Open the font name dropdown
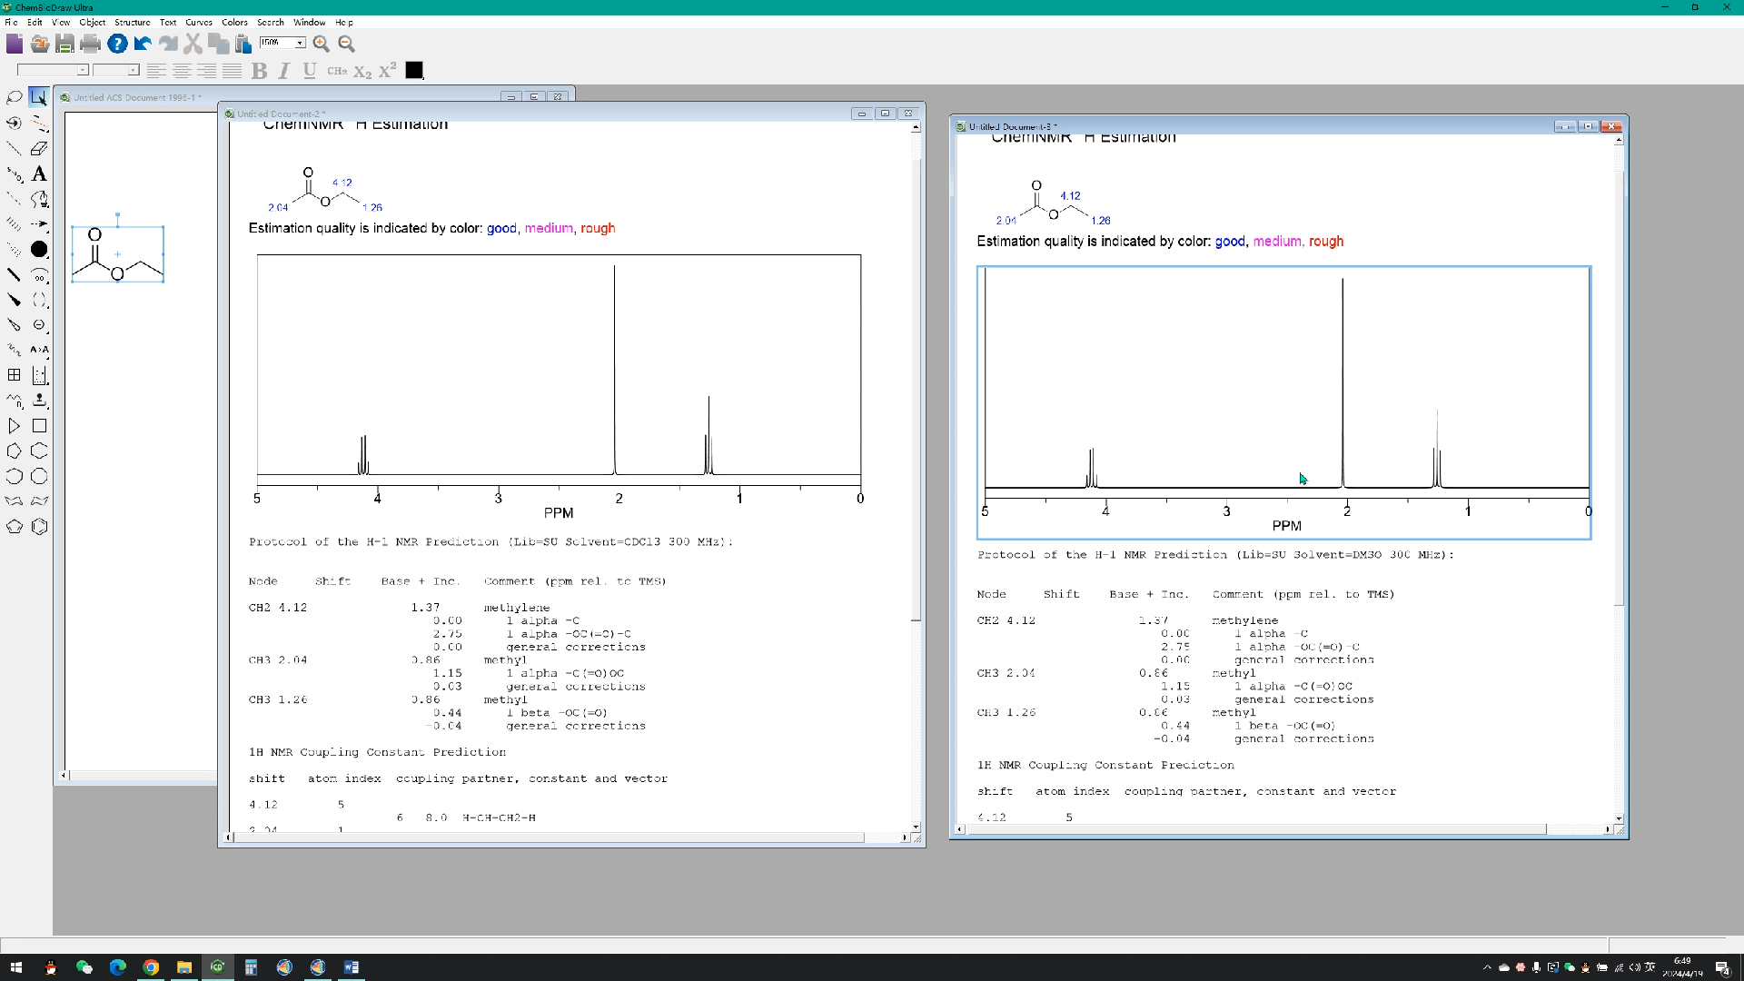 tap(83, 70)
